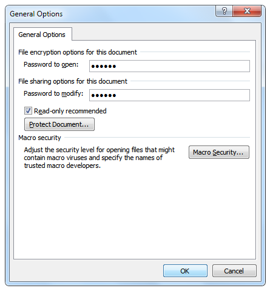
Task: Click the Macro security section heading
Action: click(x=39, y=138)
